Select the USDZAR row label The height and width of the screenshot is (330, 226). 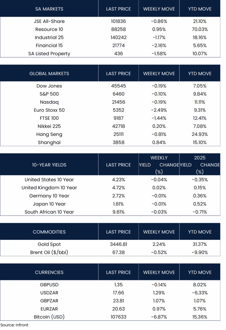tap(49, 293)
